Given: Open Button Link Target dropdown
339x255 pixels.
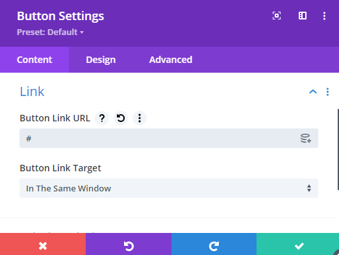Looking at the screenshot, I should [x=169, y=188].
